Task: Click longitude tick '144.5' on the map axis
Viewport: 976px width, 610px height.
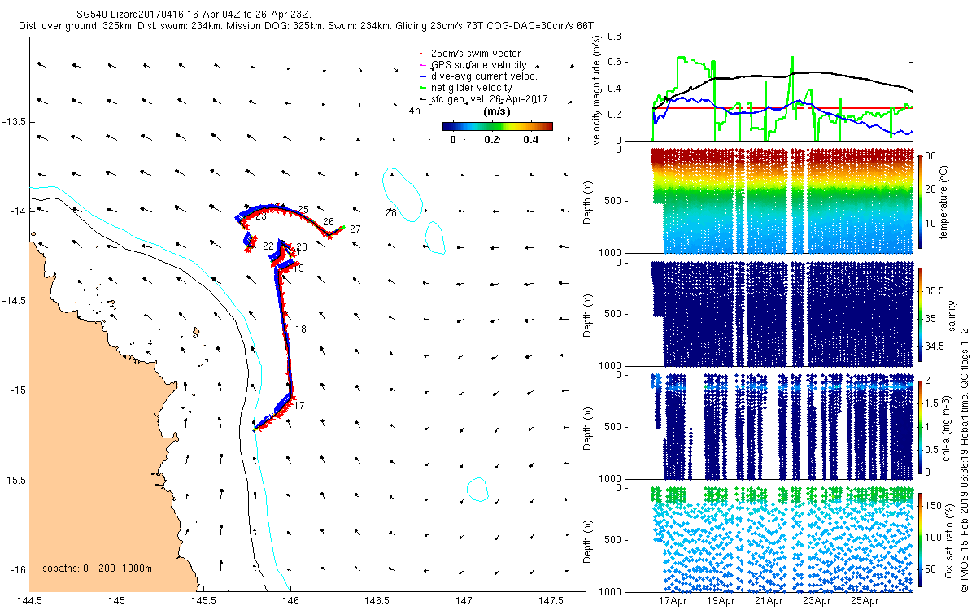Action: (x=29, y=600)
